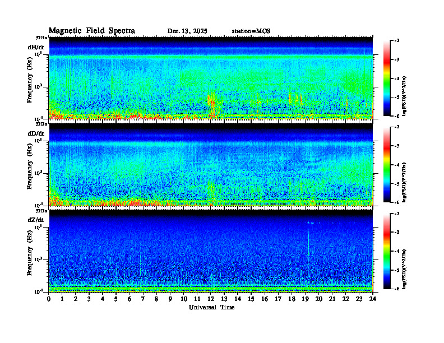Click hour "23" on the time axis

coord(359,299)
